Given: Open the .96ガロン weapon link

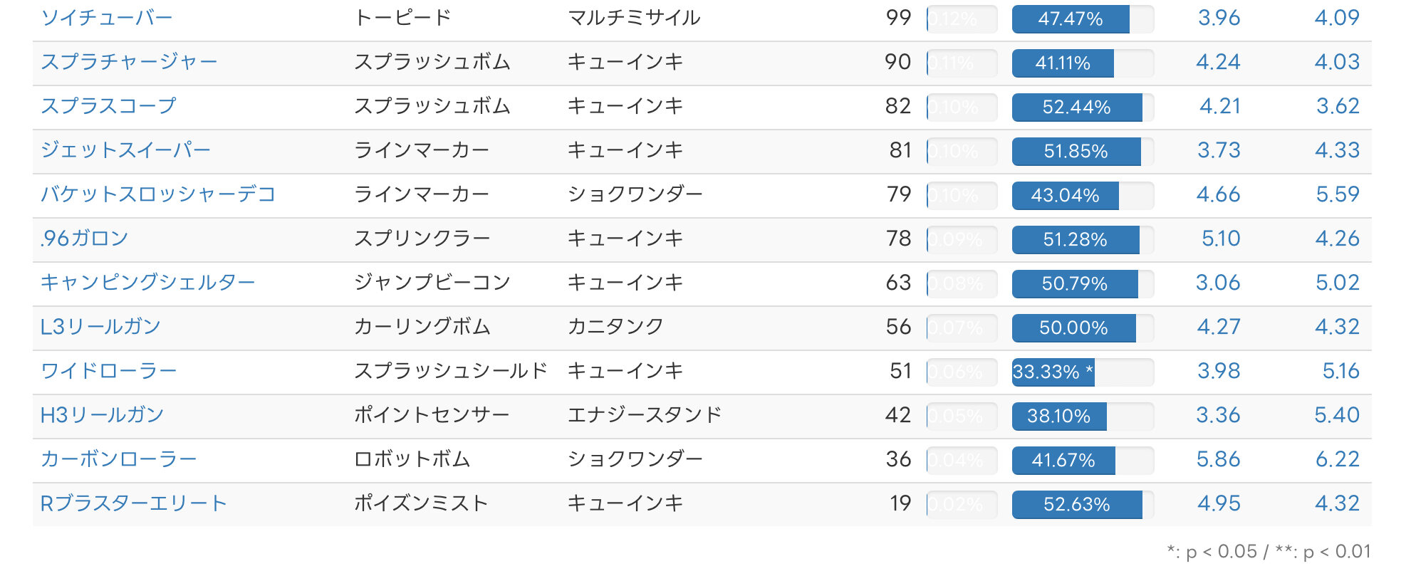Looking at the screenshot, I should click(x=84, y=239).
